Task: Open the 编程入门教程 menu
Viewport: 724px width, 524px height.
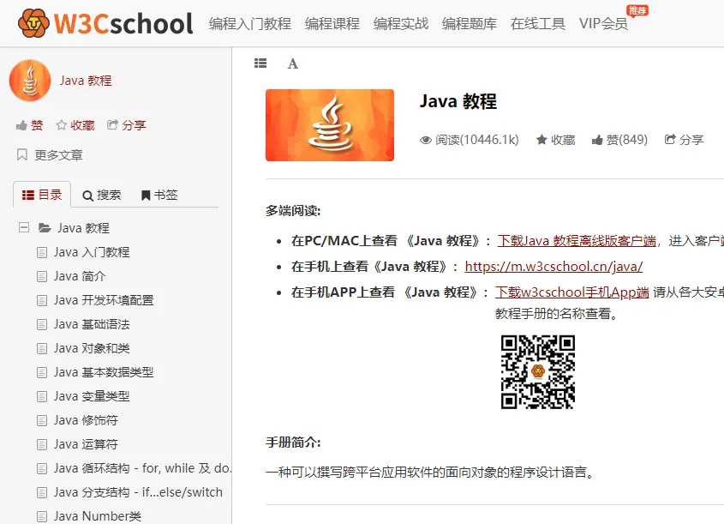Action: pyautogui.click(x=250, y=23)
